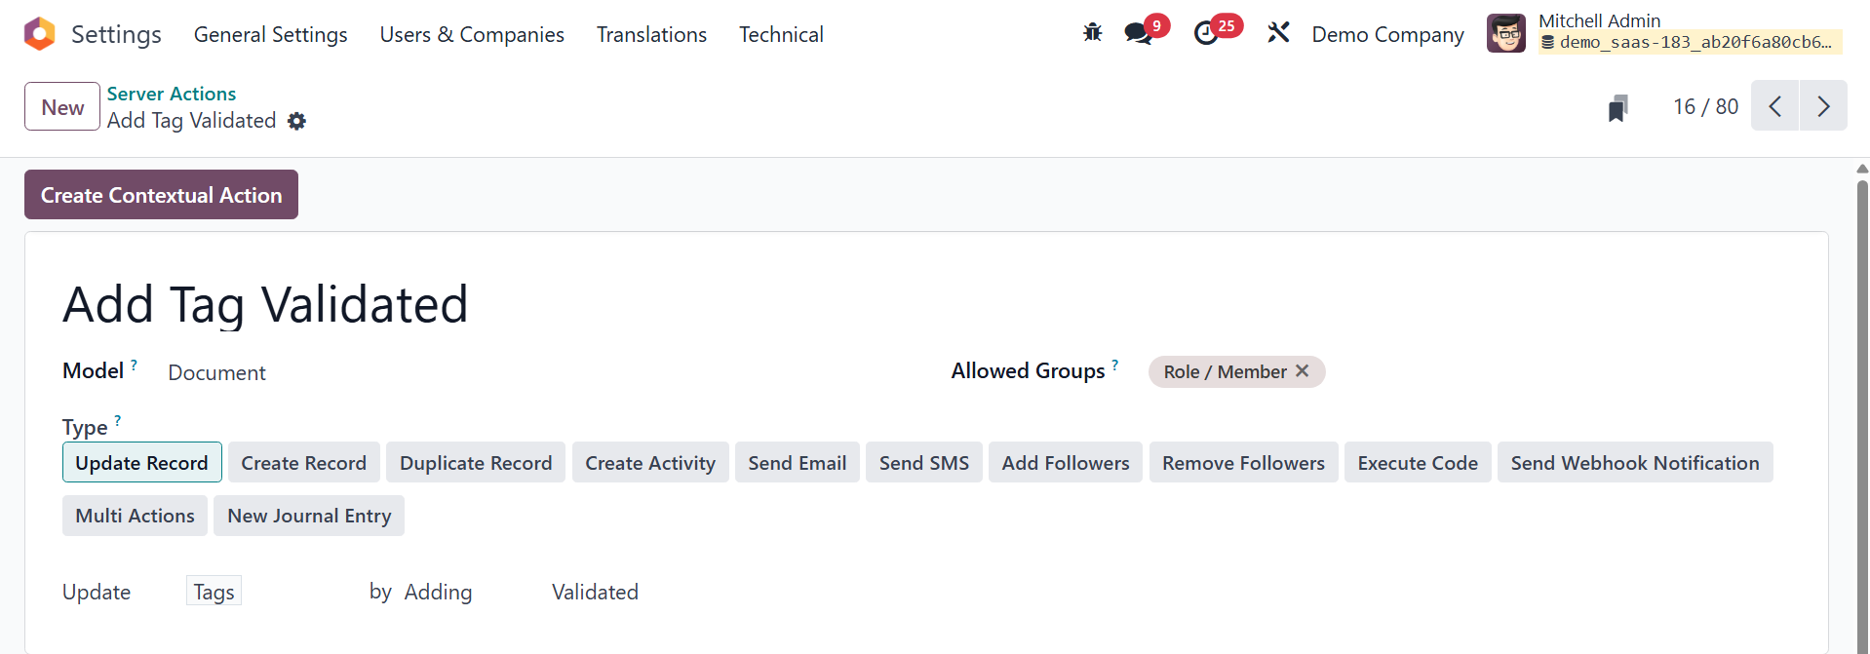The width and height of the screenshot is (1870, 654).
Task: Open the Adding operation dropdown
Action: (438, 592)
